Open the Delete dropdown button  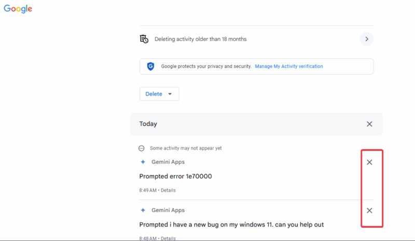pos(159,94)
